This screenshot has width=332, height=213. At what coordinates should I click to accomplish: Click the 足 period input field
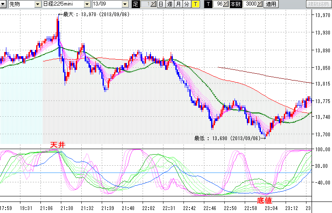[x=145, y=4]
